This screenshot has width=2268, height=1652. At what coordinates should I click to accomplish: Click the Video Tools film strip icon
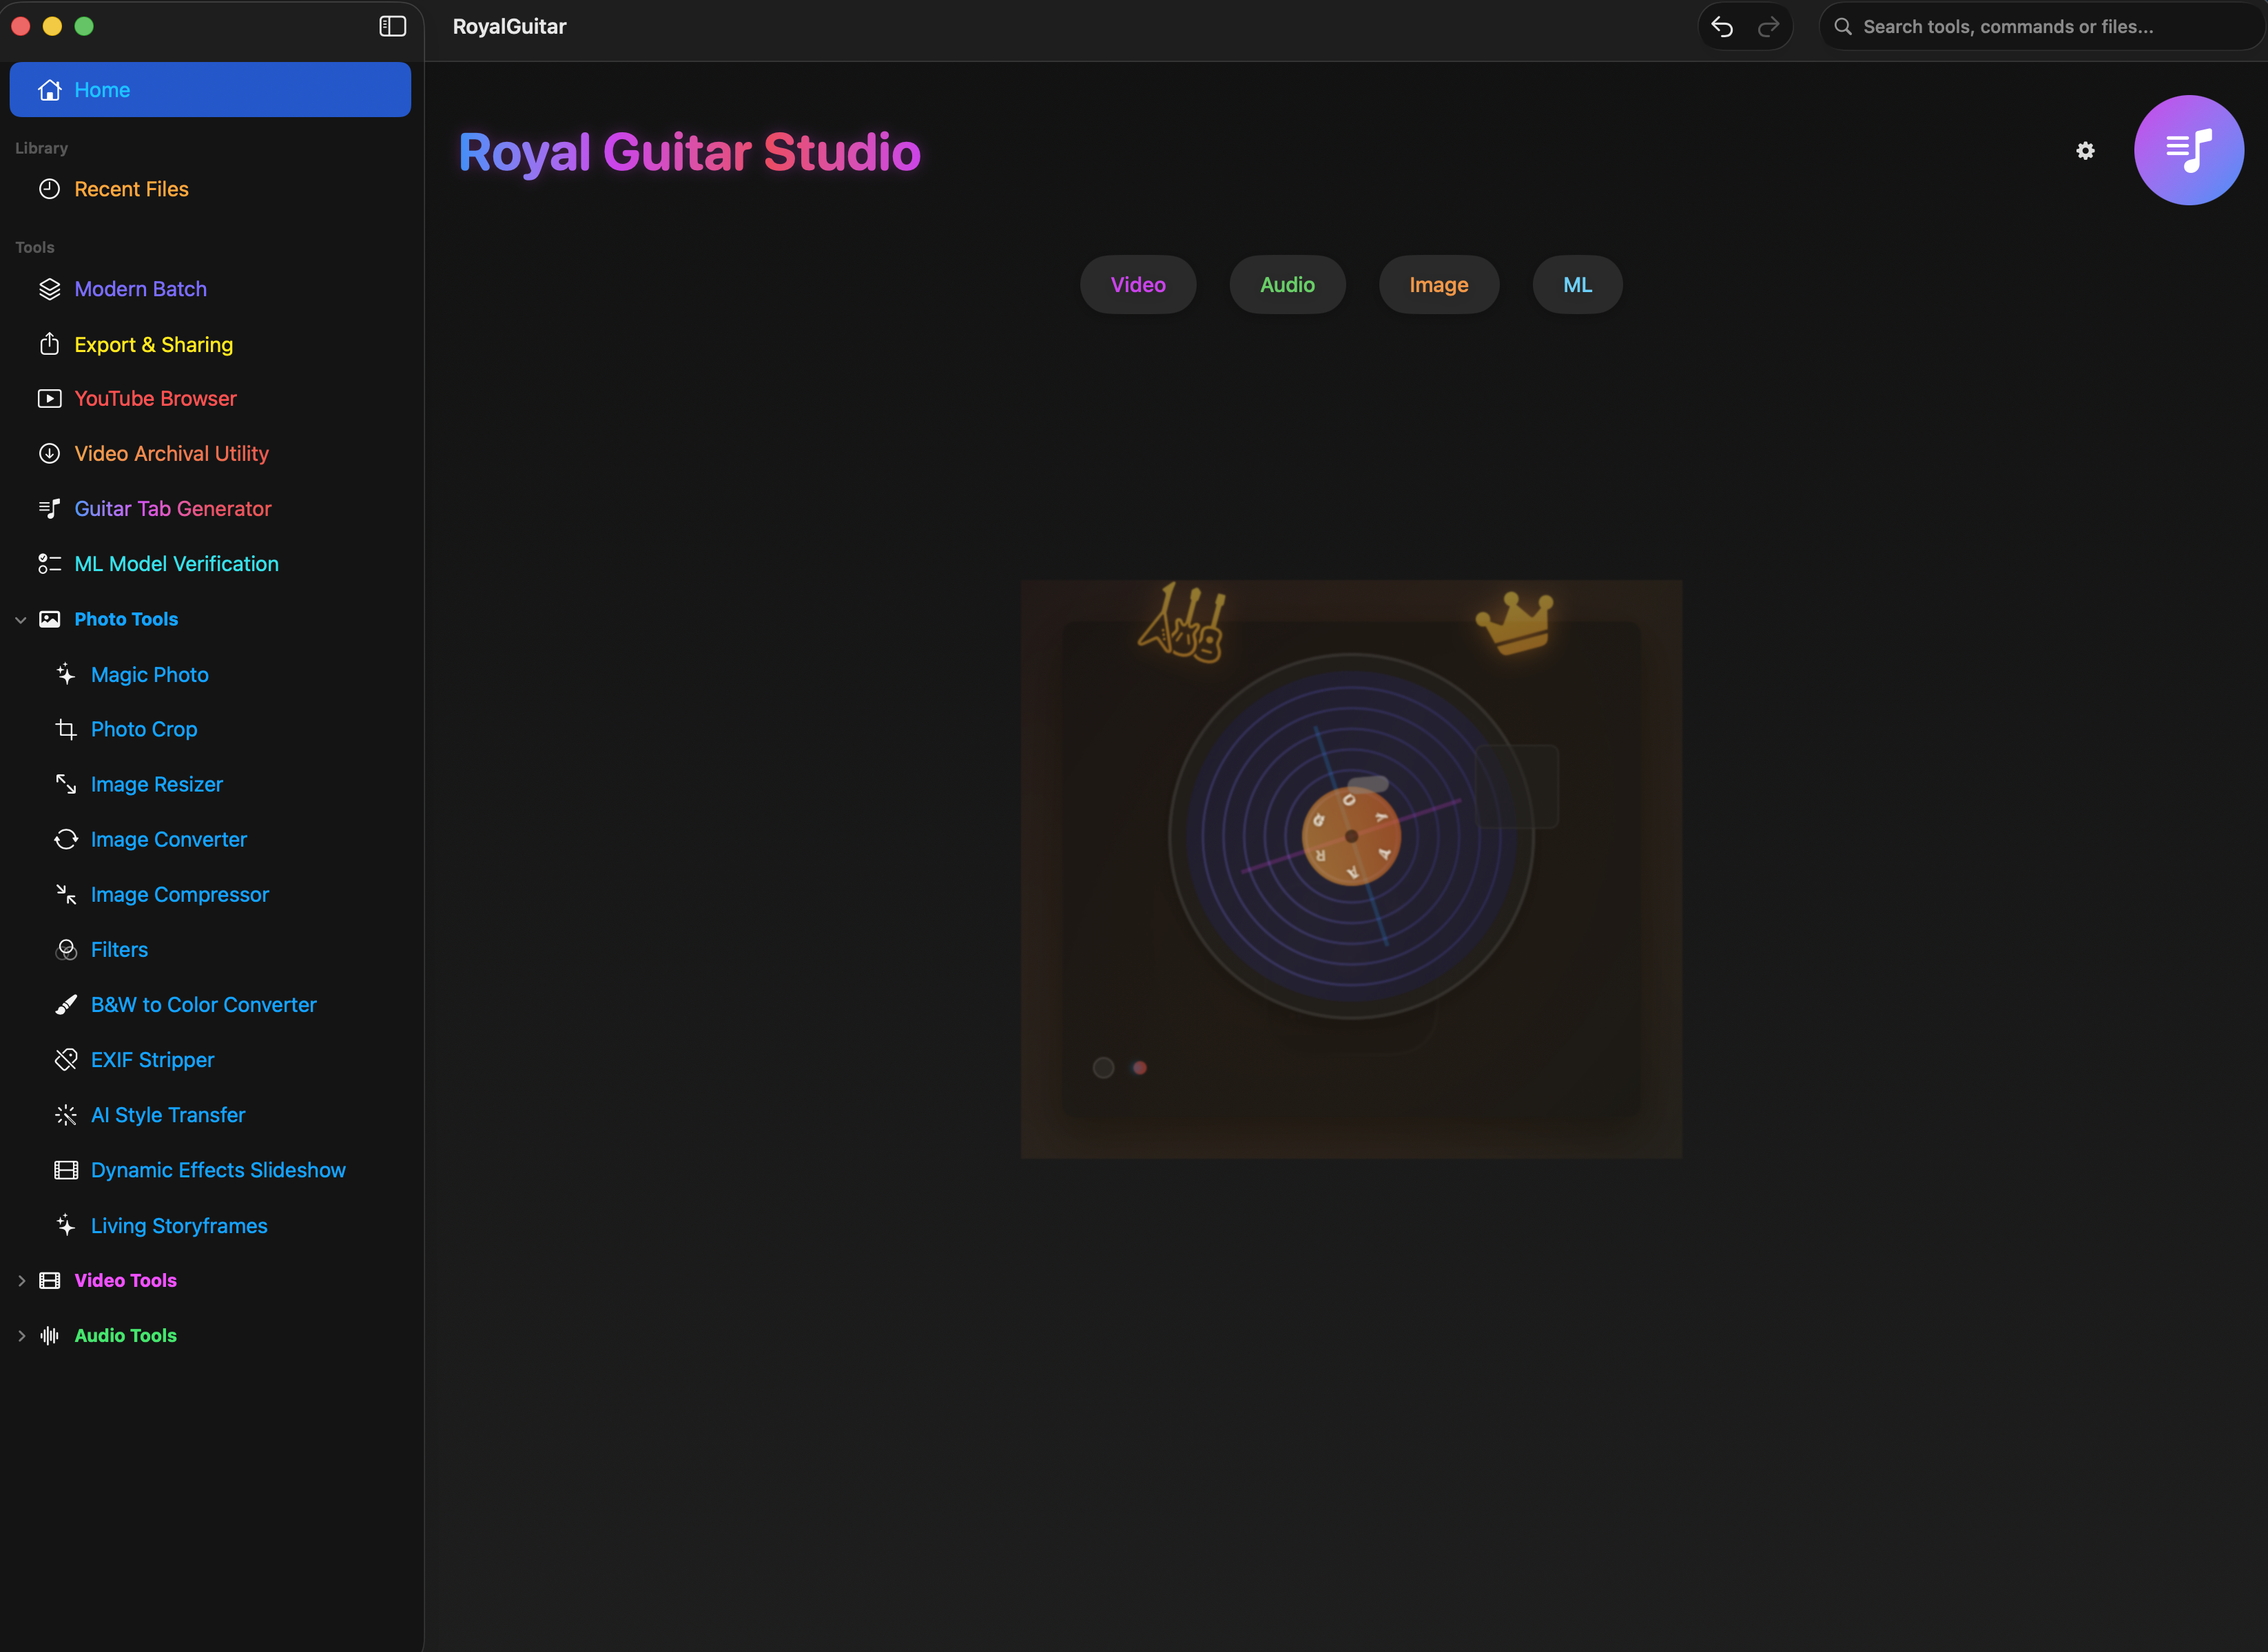click(x=49, y=1280)
